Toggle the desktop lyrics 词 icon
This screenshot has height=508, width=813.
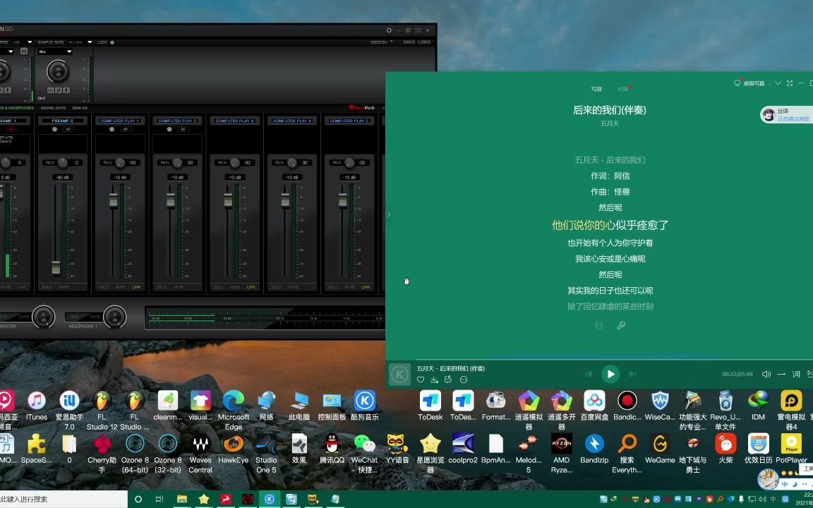click(x=796, y=374)
